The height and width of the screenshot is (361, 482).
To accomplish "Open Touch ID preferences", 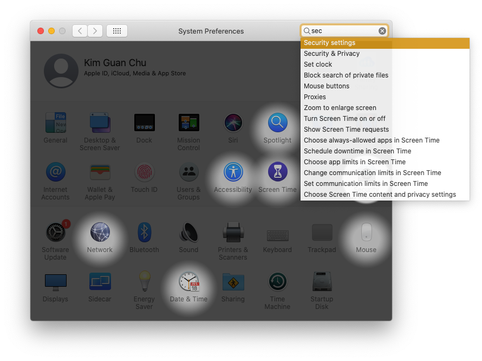I will [x=144, y=172].
